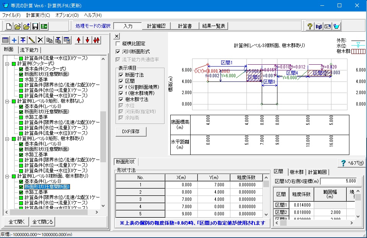
Task: Click the black X delete icon
Action: pos(41,40)
